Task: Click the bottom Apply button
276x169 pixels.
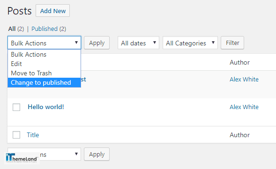Action: (97, 154)
